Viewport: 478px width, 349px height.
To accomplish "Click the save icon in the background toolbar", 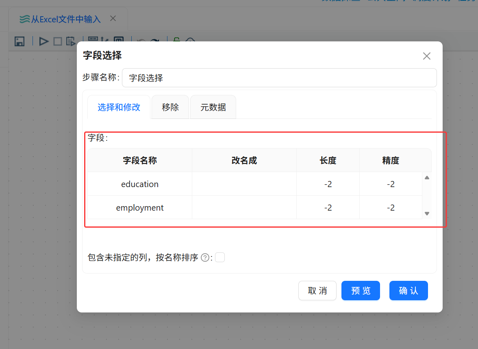I will tap(20, 41).
